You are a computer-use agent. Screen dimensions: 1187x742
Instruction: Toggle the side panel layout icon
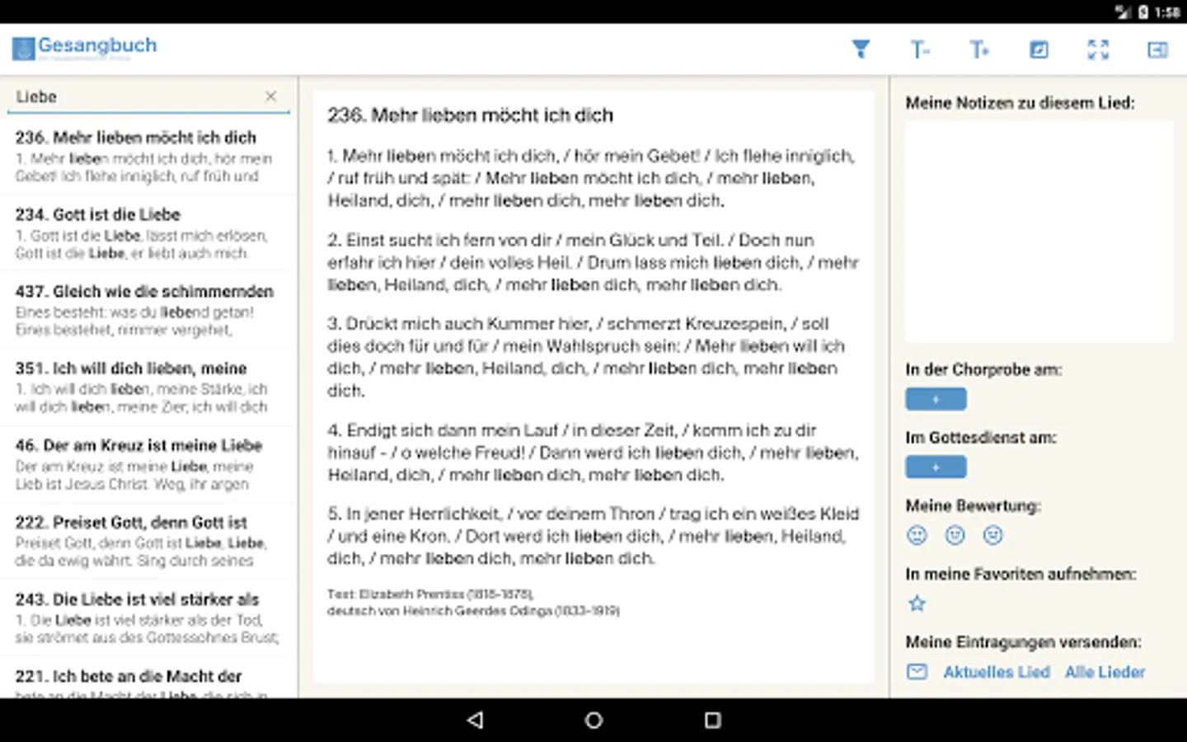pos(1157,49)
